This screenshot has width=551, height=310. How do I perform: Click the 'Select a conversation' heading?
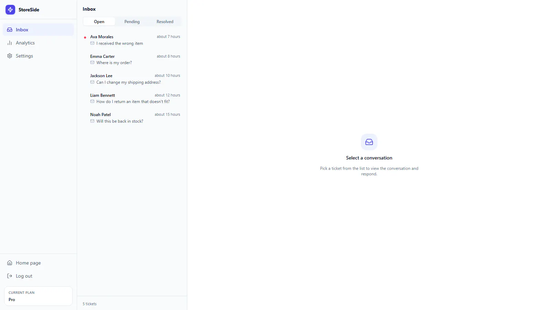369,158
